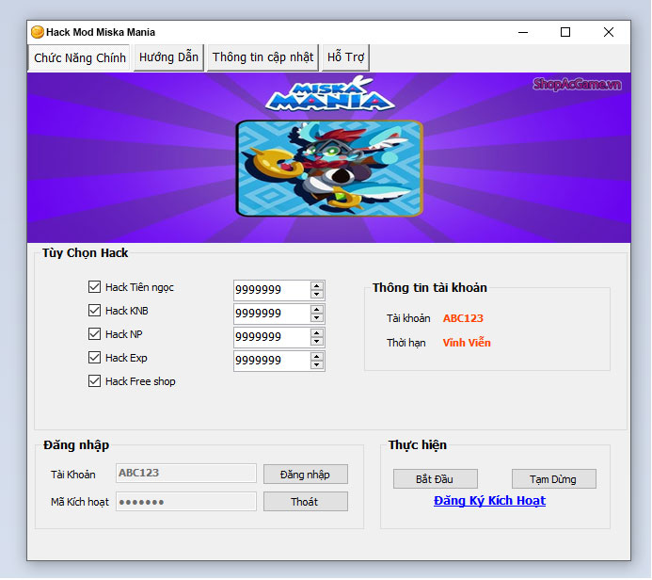Screen dimensions: 652x580
Task: Close the Hack Mod Miska Mania window
Action: tap(609, 32)
